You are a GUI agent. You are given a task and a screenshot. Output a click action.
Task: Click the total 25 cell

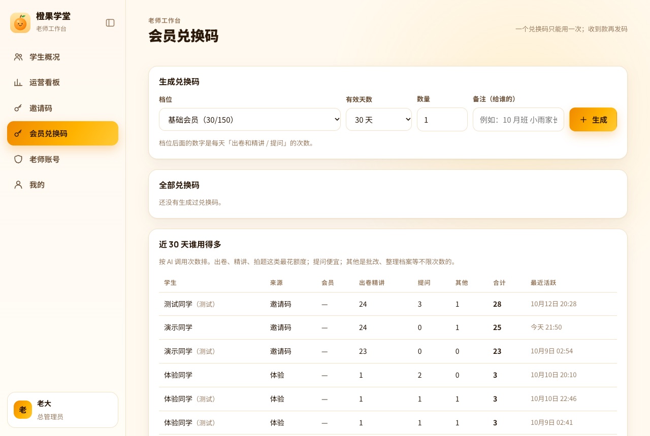pyautogui.click(x=497, y=328)
